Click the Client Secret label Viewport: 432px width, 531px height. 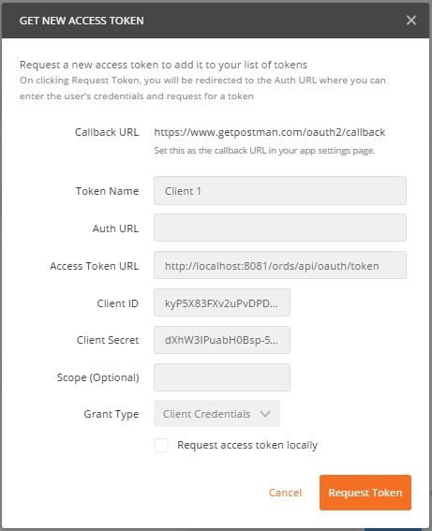pos(108,340)
